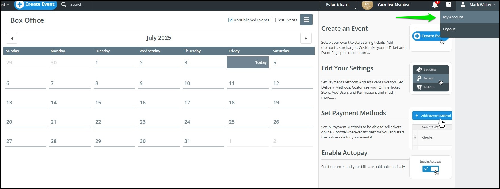Click the Set Payment Methods heading
Viewport: 500px width, 189px height.
354,113
